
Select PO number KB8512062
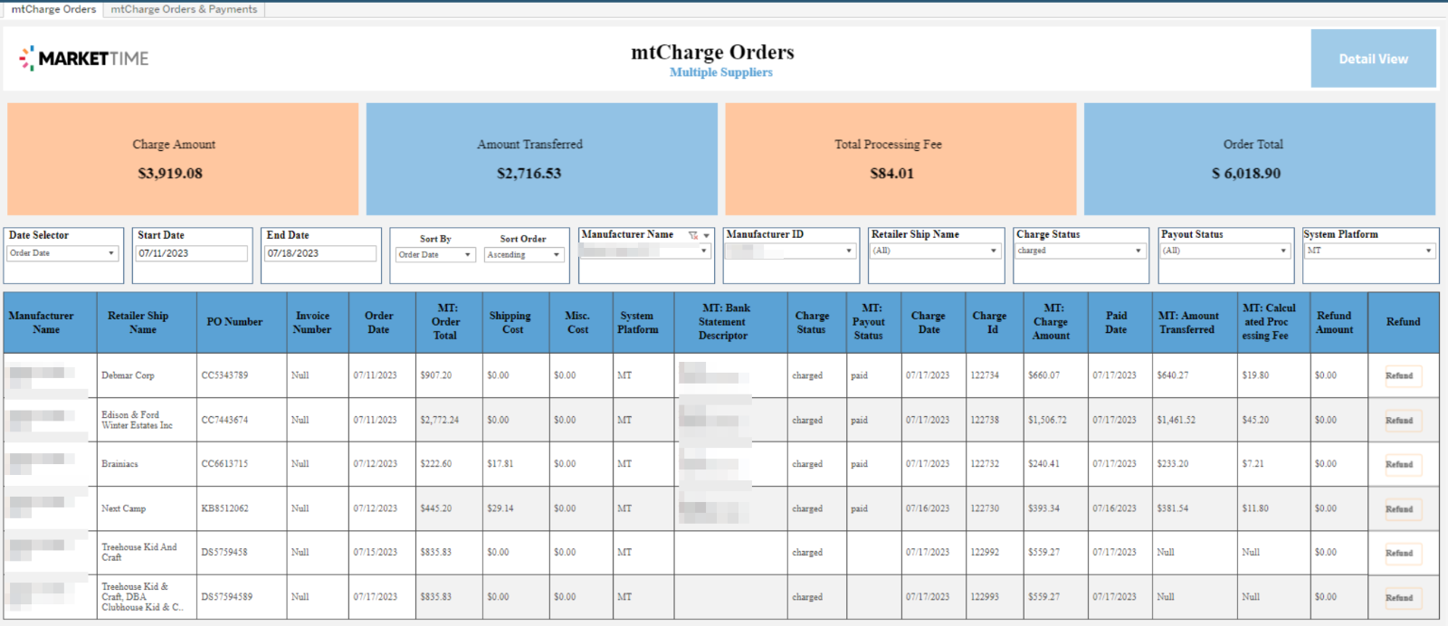tap(224, 508)
